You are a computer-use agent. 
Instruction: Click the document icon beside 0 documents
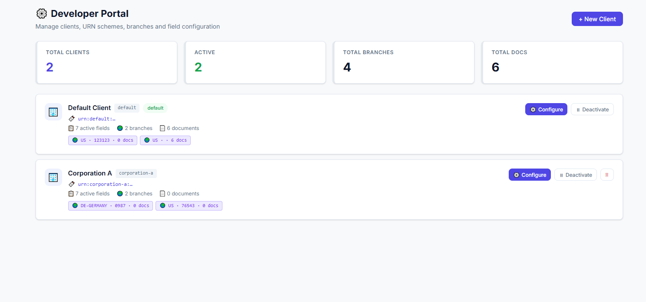click(162, 194)
